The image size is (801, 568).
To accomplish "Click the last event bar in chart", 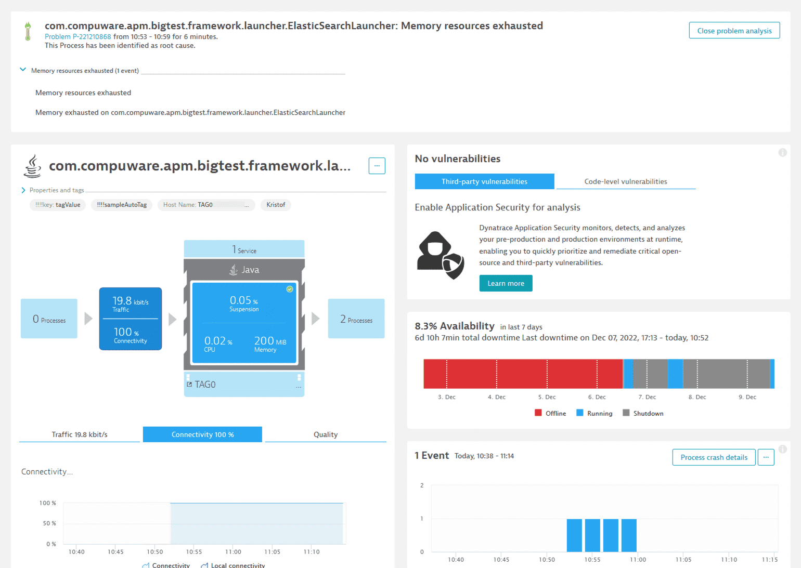I will (629, 535).
